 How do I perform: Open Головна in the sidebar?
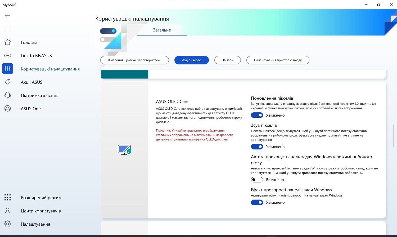click(29, 42)
